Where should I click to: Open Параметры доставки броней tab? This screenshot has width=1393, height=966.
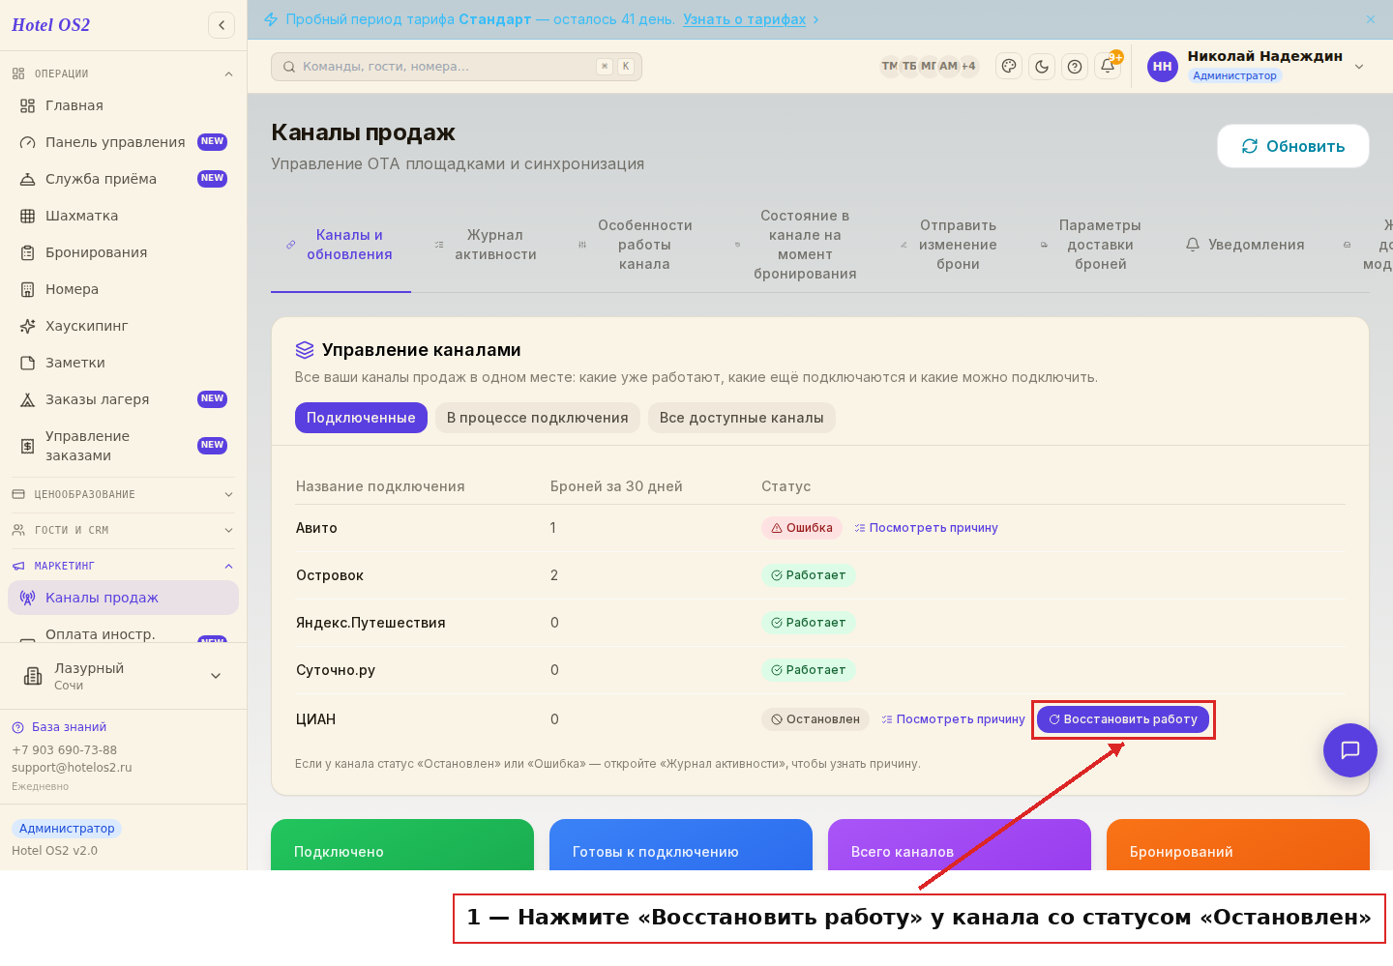1091,245
